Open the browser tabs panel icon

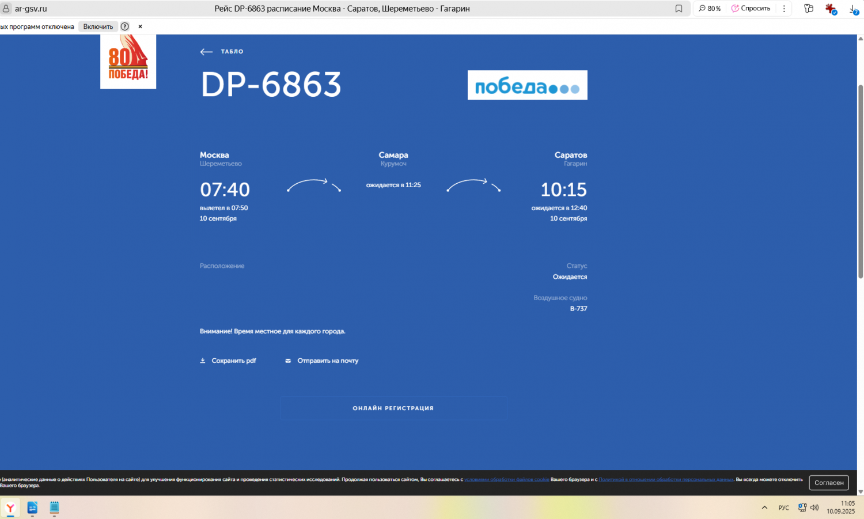tap(809, 9)
